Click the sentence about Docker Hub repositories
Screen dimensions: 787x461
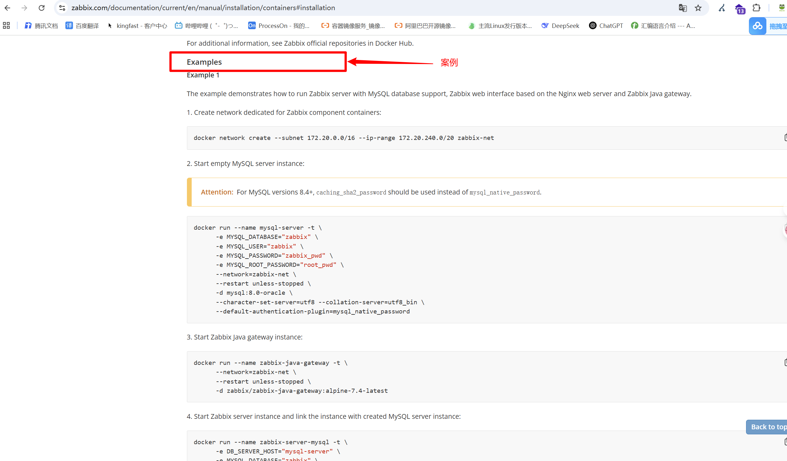300,43
